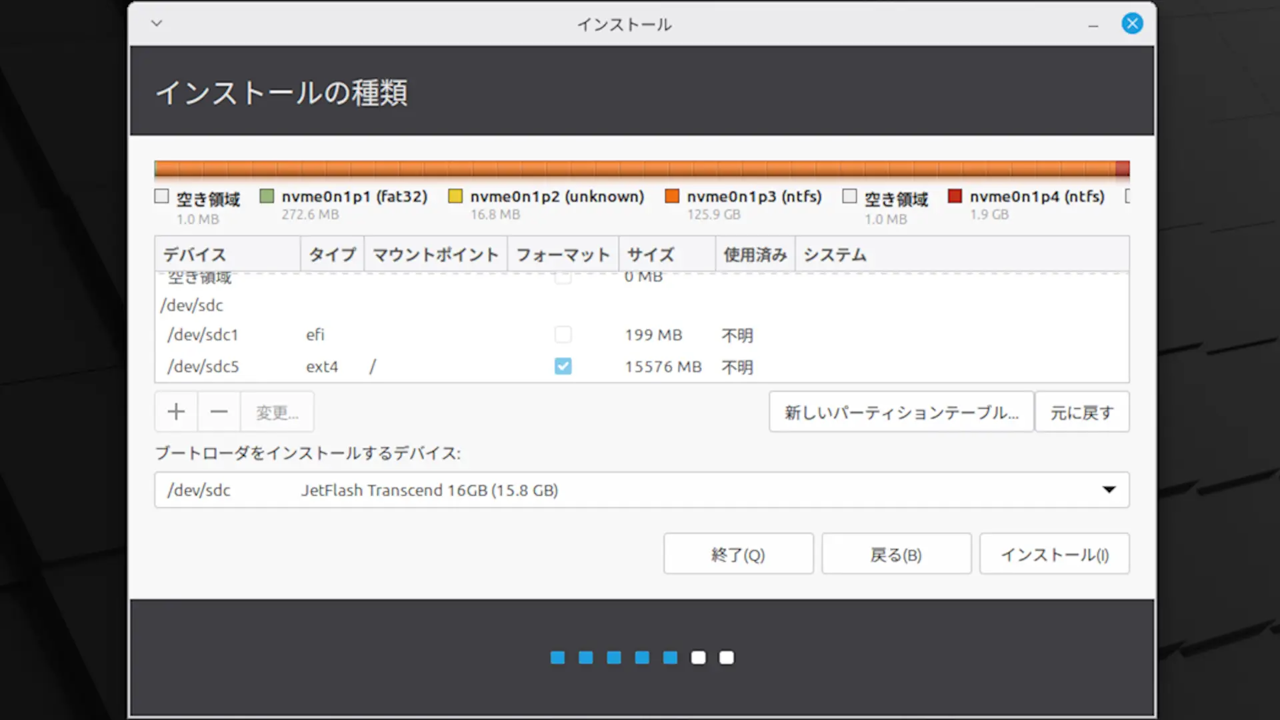This screenshot has height=720, width=1280.
Task: Select /dev/sdc JetFlash Transcend combo box
Action: pyautogui.click(x=641, y=490)
